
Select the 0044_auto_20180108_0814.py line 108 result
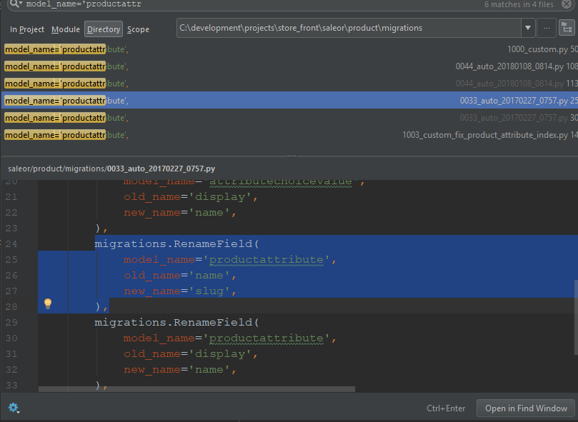click(290, 66)
